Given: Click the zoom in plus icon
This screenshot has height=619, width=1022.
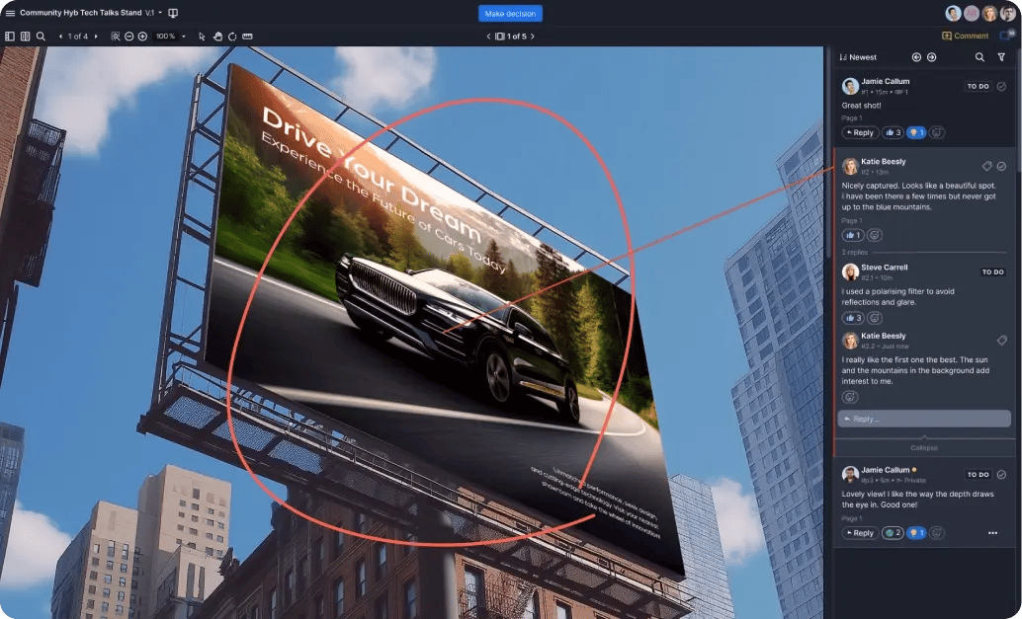Looking at the screenshot, I should coord(142,37).
